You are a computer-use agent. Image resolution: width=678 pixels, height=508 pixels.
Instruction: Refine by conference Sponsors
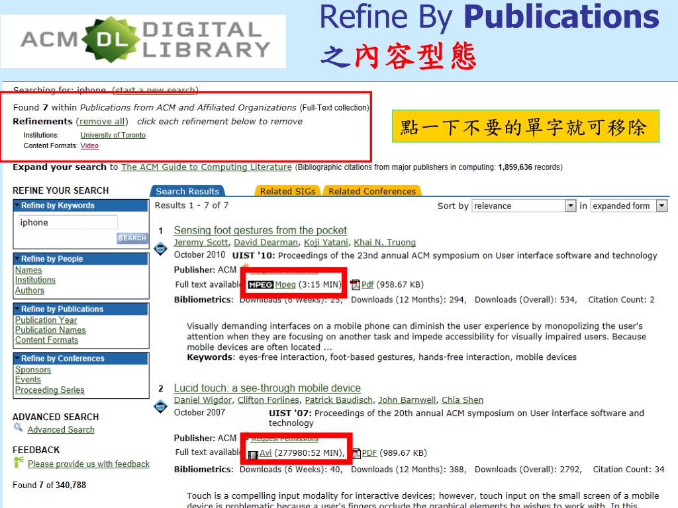(x=33, y=370)
